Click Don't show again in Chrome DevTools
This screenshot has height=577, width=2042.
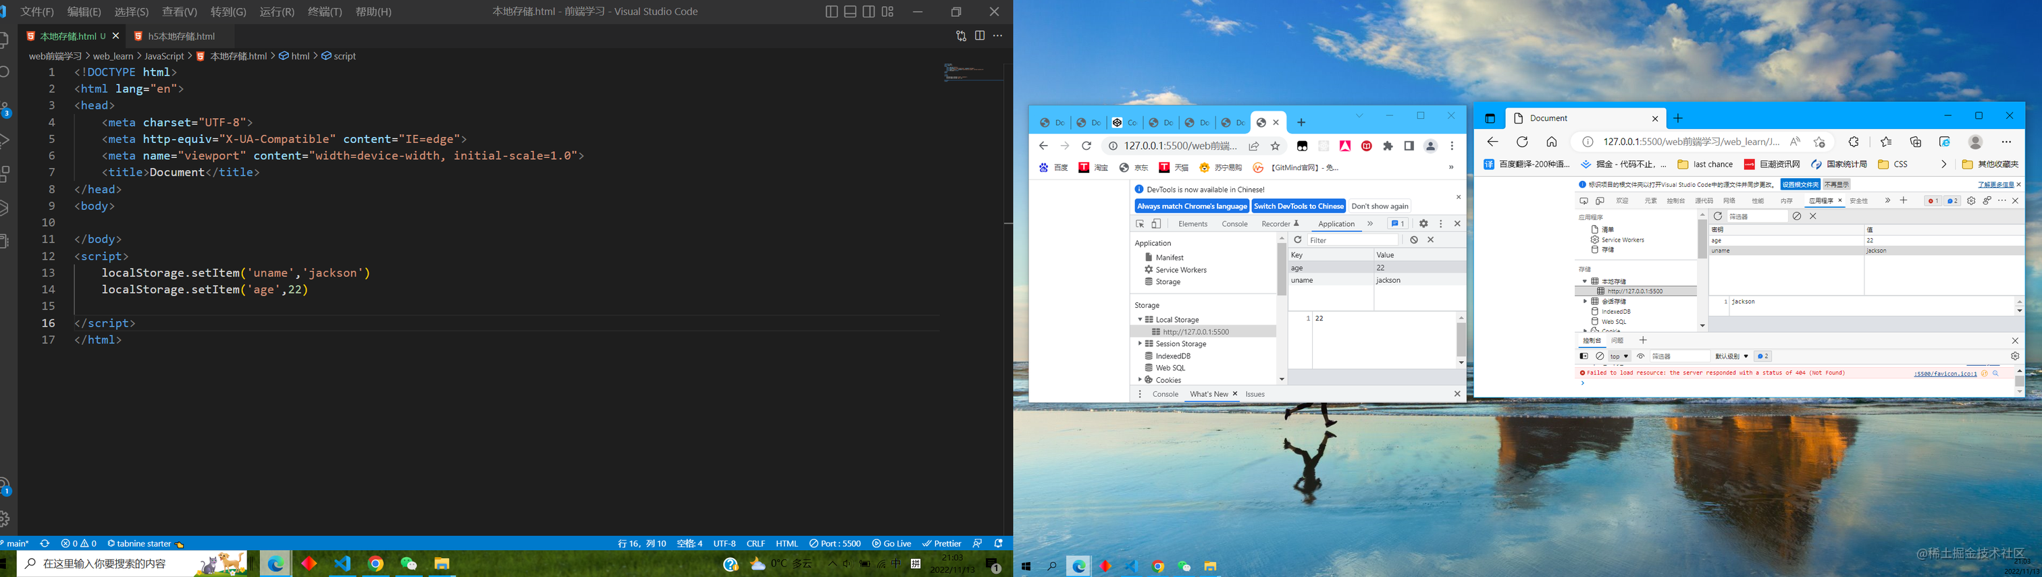[x=1380, y=206]
